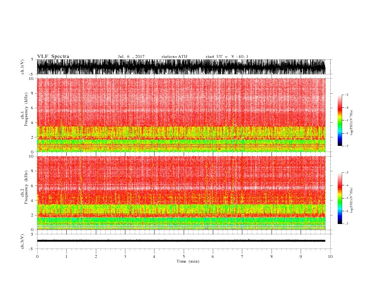Image resolution: width=372 pixels, height=288 pixels.
Task: Click time axis tick label '8'
Action: (271, 256)
